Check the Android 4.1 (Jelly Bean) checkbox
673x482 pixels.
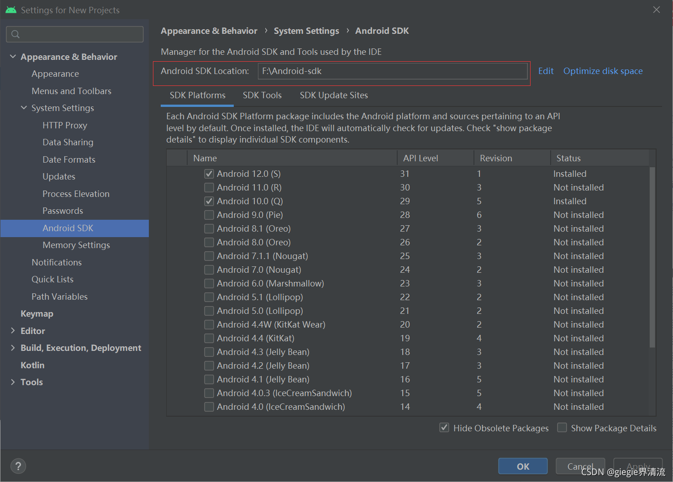coord(209,380)
